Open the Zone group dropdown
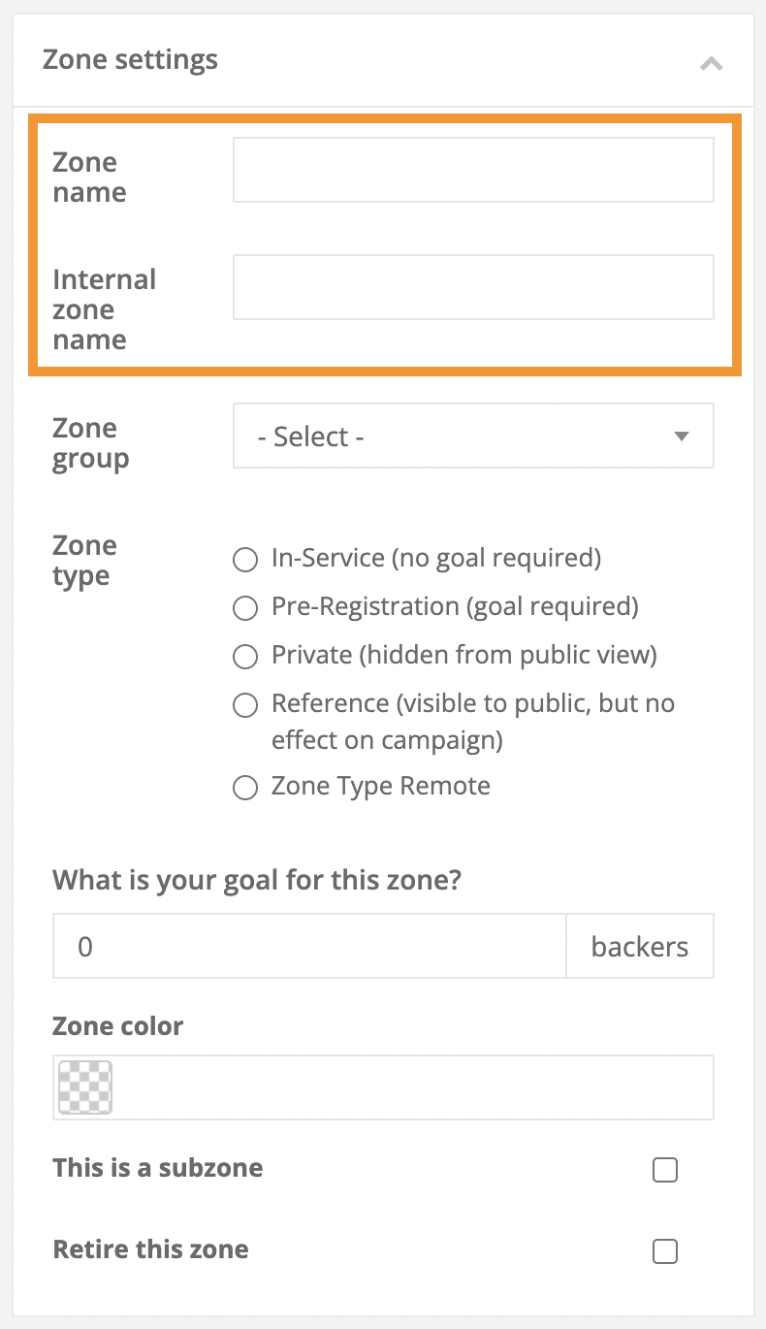This screenshot has height=1329, width=766. (473, 436)
